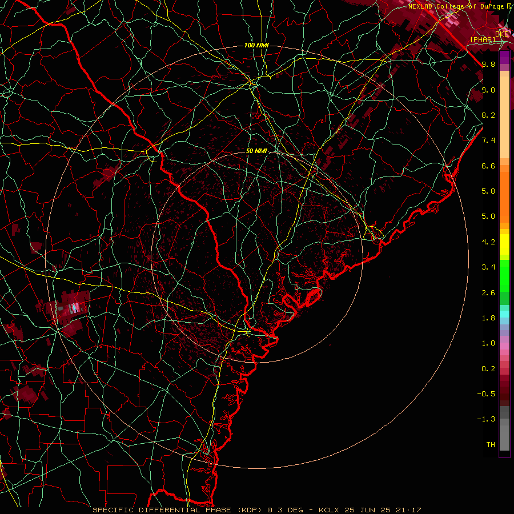Click the TH legend label

point(491,445)
